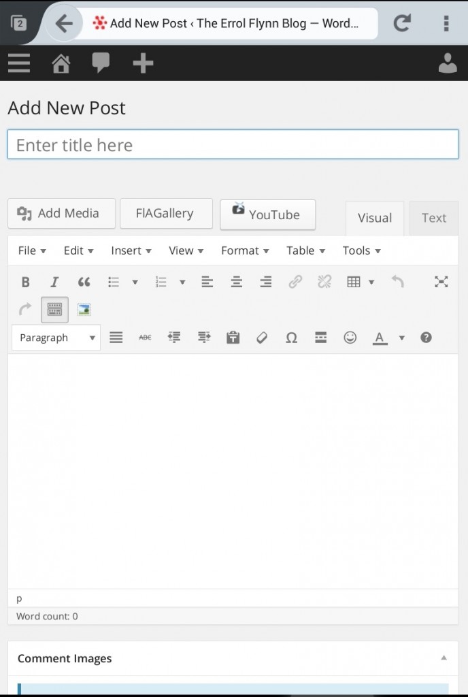Click the insert link icon

[x=295, y=282]
